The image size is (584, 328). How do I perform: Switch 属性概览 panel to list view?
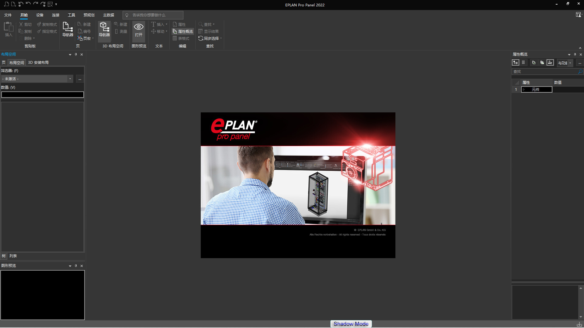click(523, 63)
